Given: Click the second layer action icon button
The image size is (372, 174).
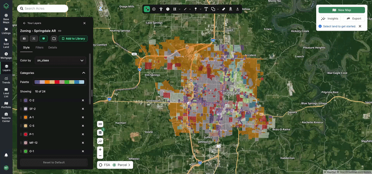Looking at the screenshot, I should click(x=33, y=39).
